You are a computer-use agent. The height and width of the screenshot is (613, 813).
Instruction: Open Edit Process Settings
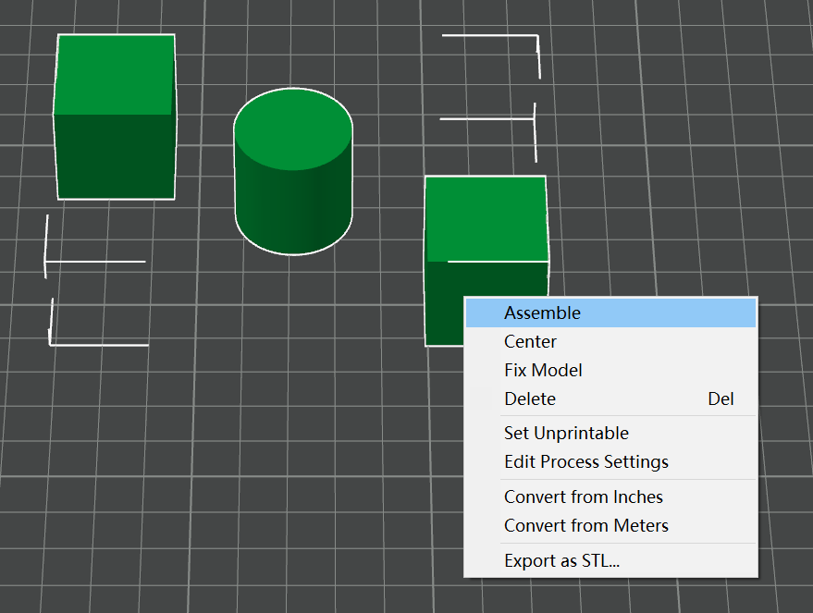click(585, 461)
